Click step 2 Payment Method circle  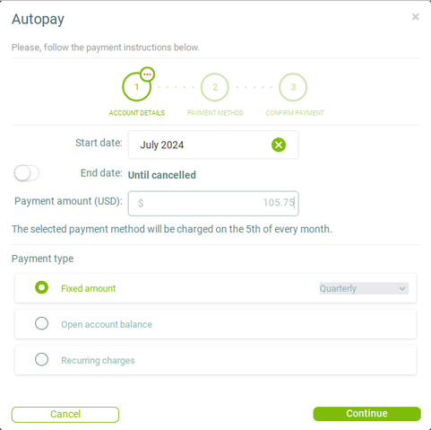coord(215,87)
